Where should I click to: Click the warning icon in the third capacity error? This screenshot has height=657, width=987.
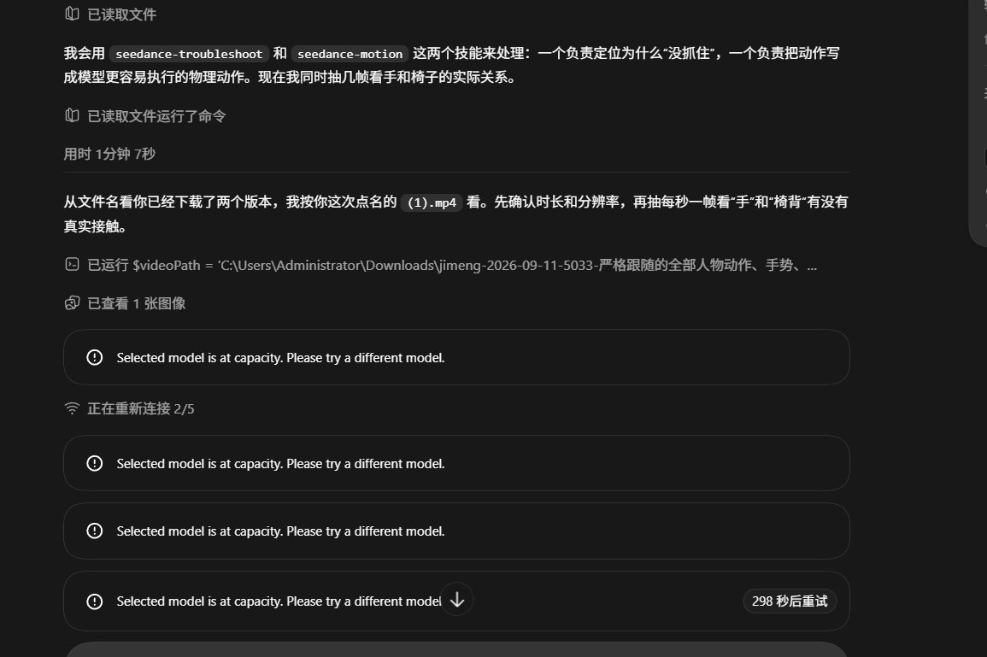pyautogui.click(x=94, y=531)
